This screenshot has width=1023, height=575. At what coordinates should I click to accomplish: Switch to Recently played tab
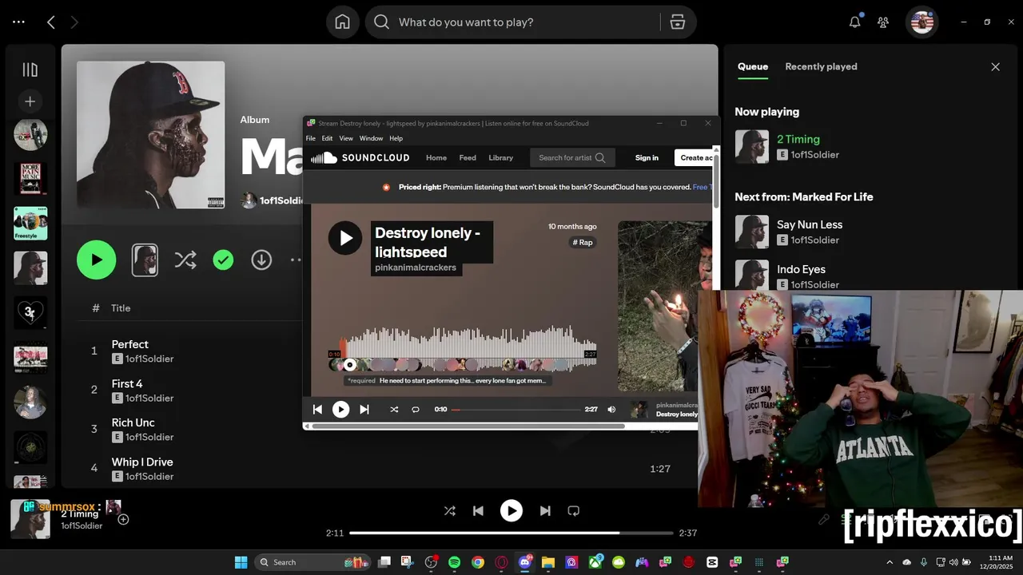click(821, 66)
